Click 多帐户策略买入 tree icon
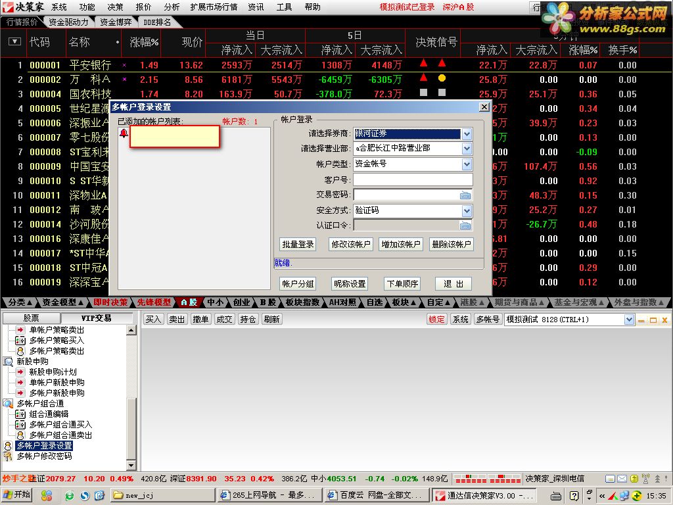 click(20, 341)
